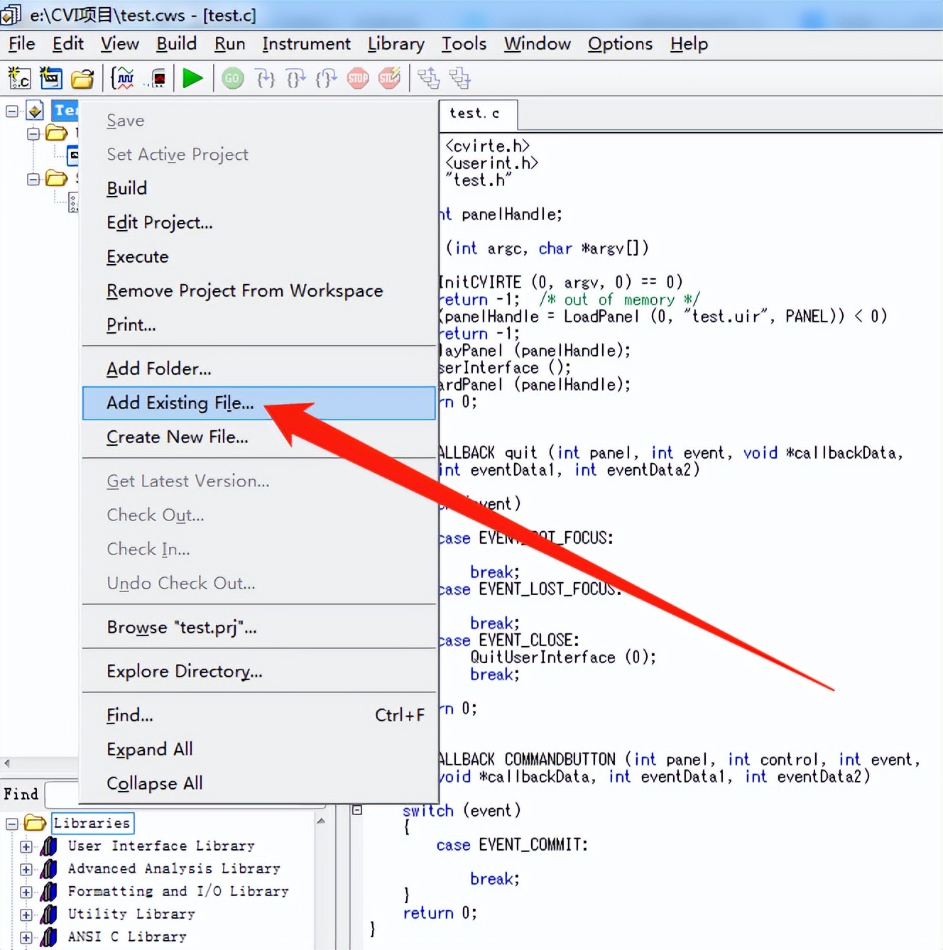This screenshot has width=943, height=950.
Task: Open the Instrument menu
Action: (x=306, y=44)
